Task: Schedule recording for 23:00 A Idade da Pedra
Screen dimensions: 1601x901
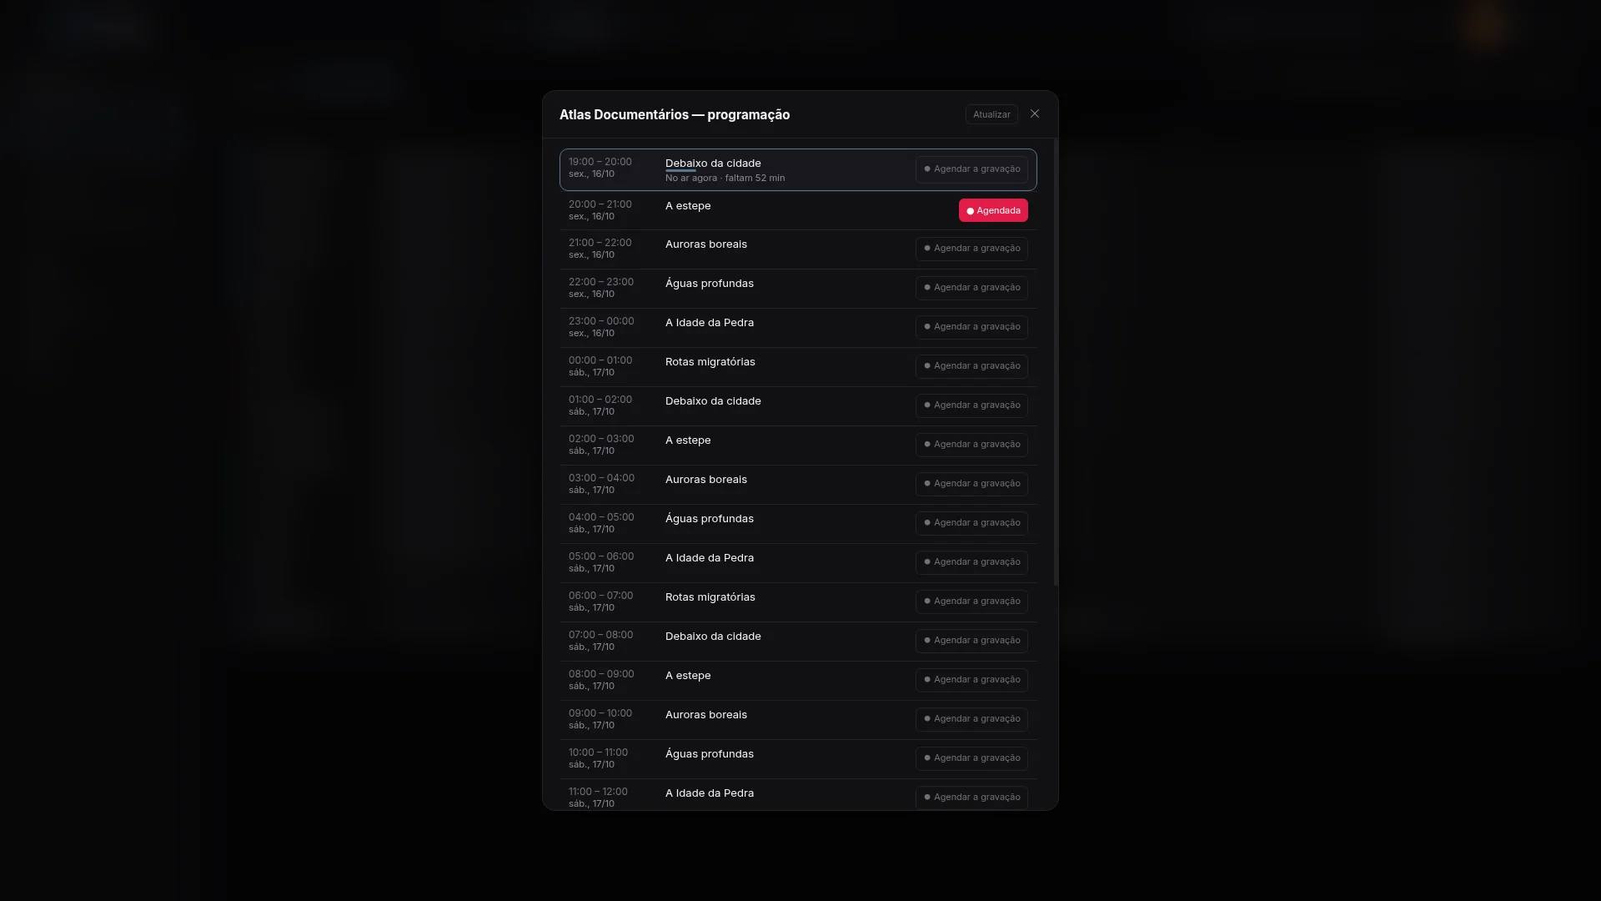Action: (971, 327)
